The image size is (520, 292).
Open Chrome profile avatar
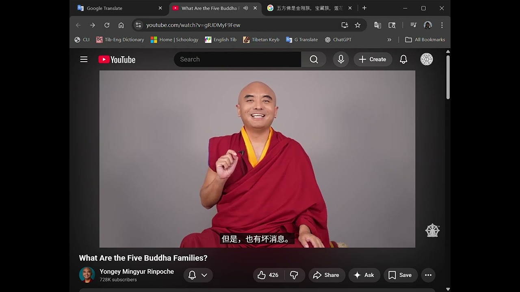tap(428, 25)
